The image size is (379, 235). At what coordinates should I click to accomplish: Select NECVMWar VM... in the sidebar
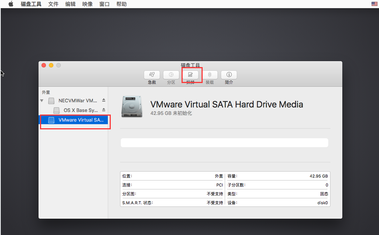[x=73, y=100]
